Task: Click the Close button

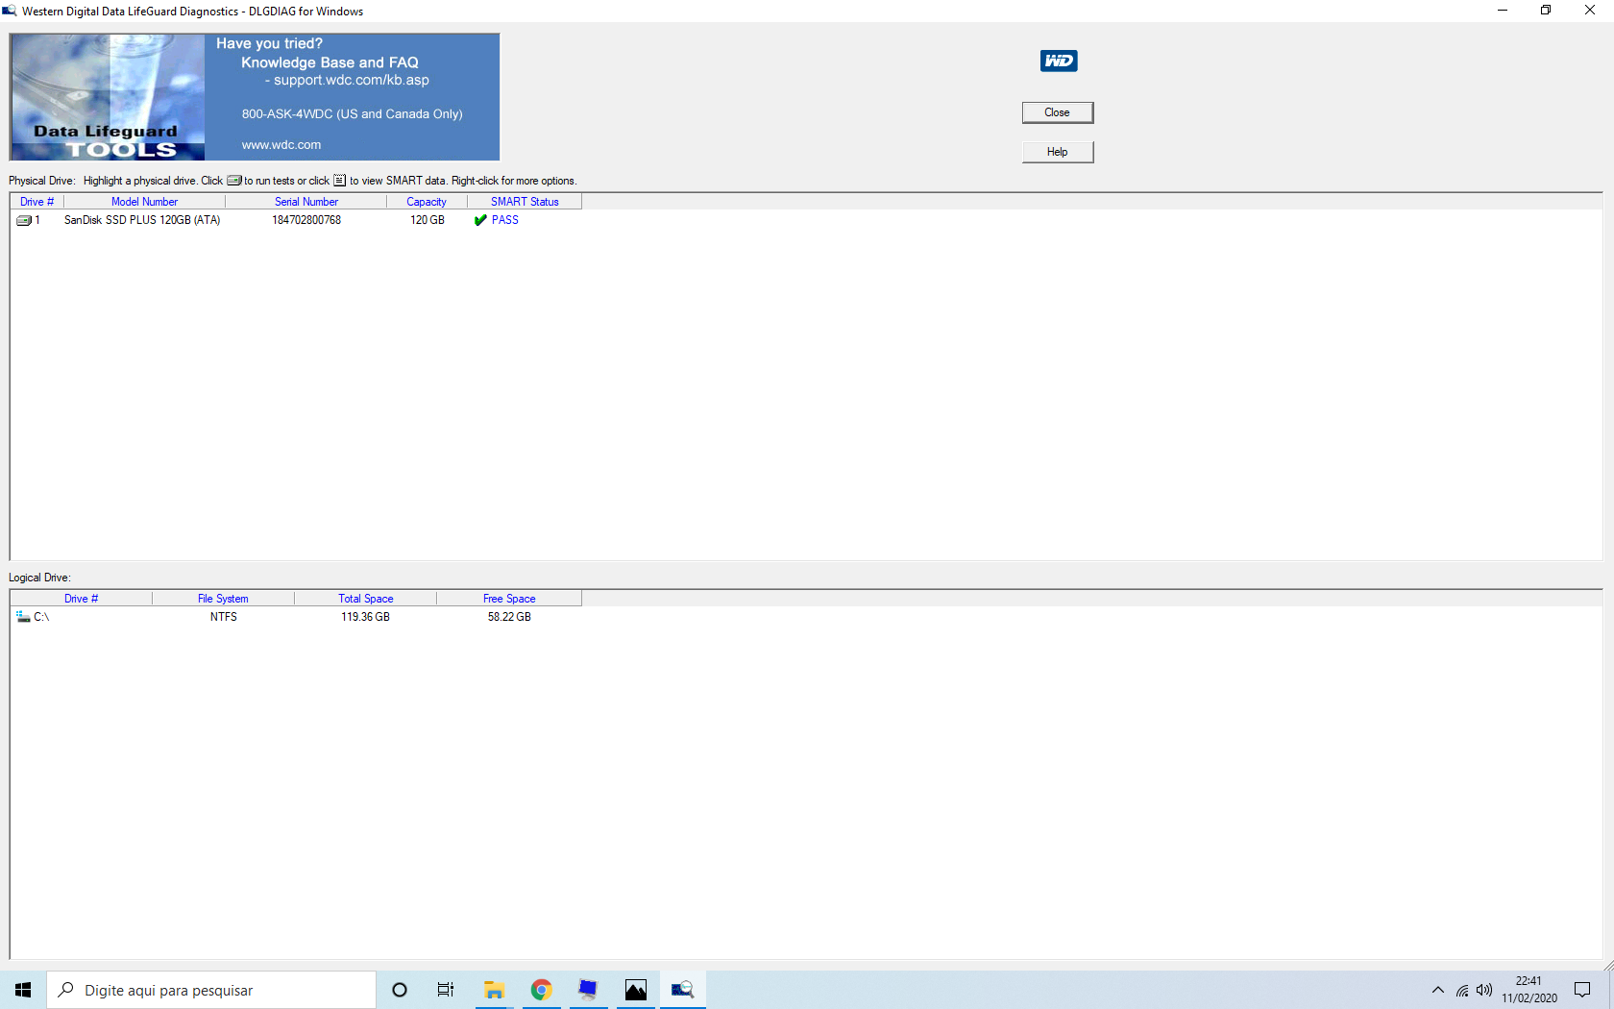Action: [1057, 112]
